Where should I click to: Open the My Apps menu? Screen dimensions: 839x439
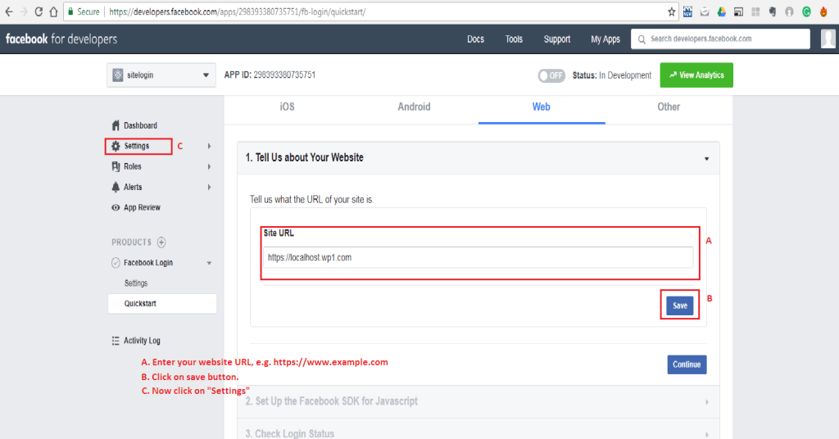[605, 39]
